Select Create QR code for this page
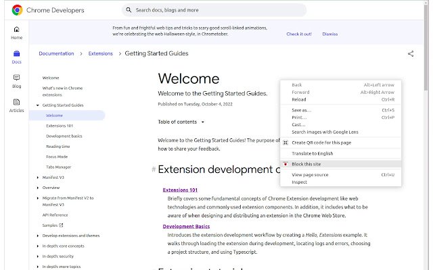433x270 pixels. (341, 142)
